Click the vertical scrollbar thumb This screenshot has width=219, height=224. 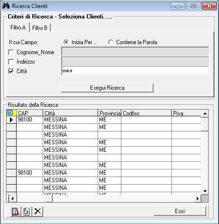pos(205,124)
